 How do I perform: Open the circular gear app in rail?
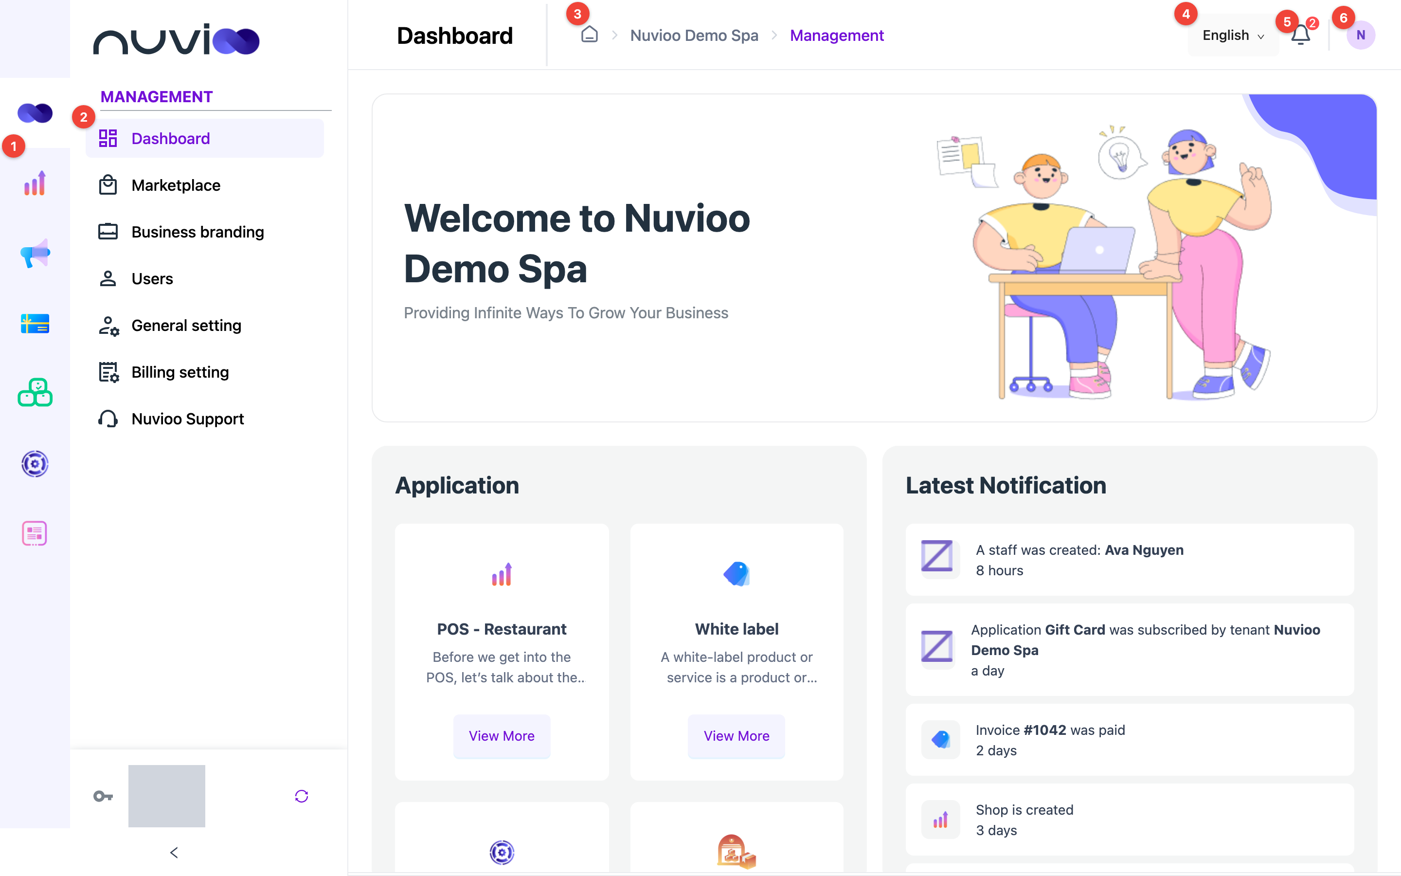(x=35, y=463)
